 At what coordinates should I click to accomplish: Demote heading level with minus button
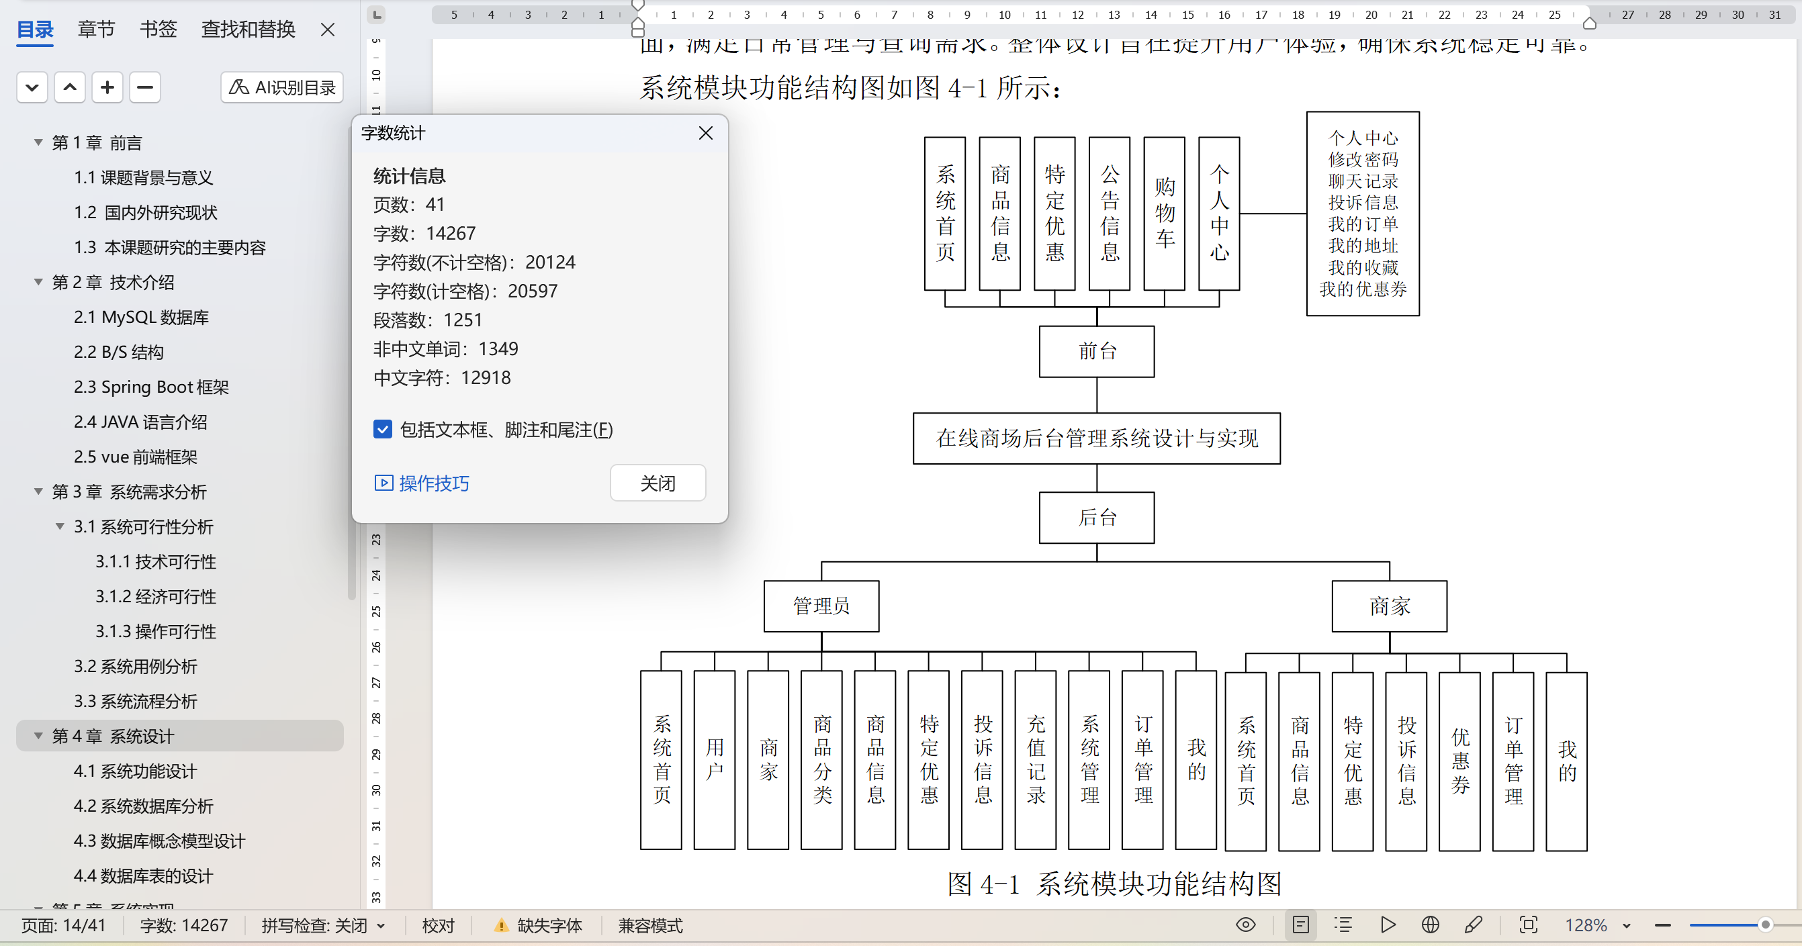pyautogui.click(x=145, y=87)
